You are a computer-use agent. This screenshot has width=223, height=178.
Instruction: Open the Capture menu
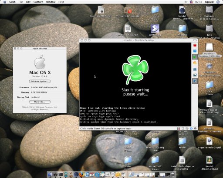pyautogui.click(x=38, y=2)
